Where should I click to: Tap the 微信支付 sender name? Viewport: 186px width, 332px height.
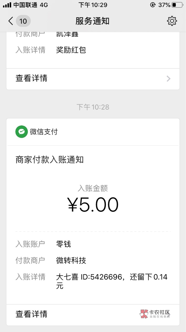[x=44, y=132]
